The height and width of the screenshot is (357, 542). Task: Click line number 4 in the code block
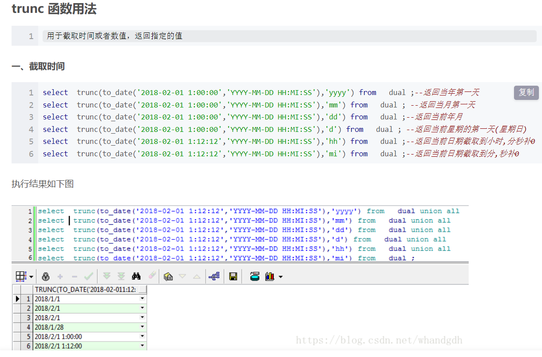pyautogui.click(x=31, y=129)
